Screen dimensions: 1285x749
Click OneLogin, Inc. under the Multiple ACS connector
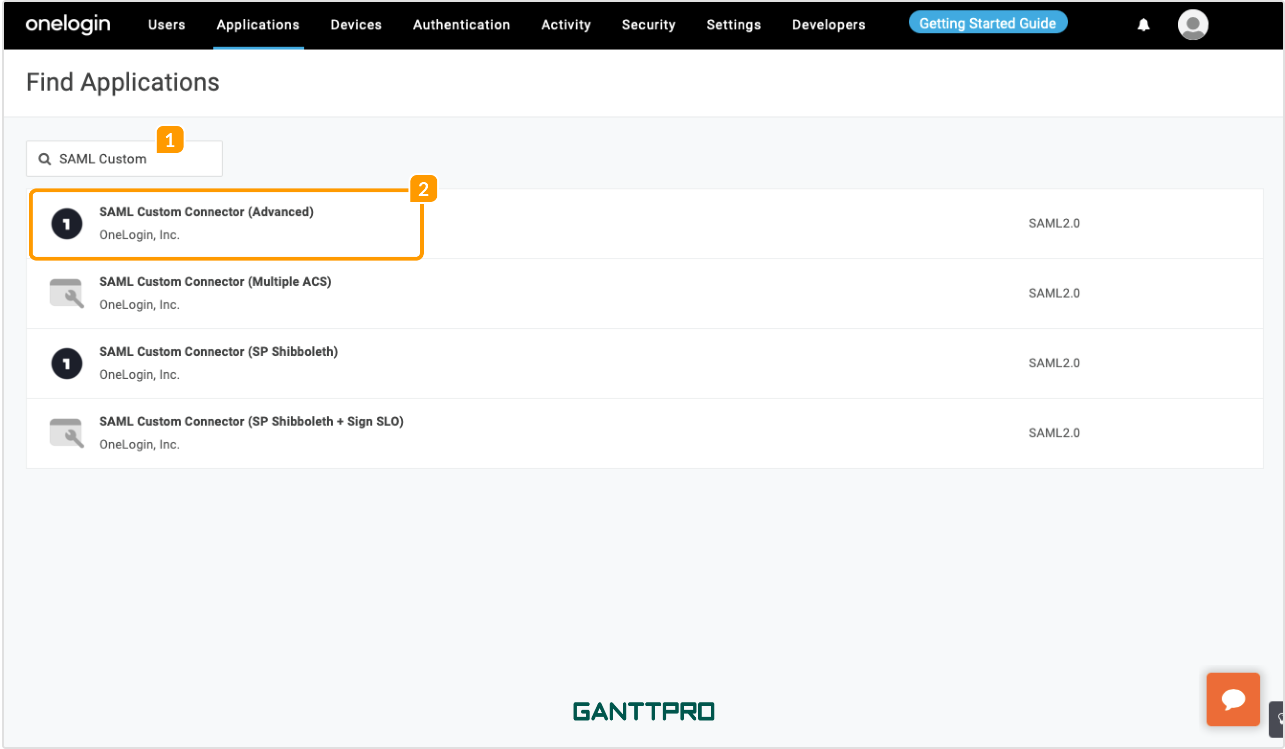[140, 305]
